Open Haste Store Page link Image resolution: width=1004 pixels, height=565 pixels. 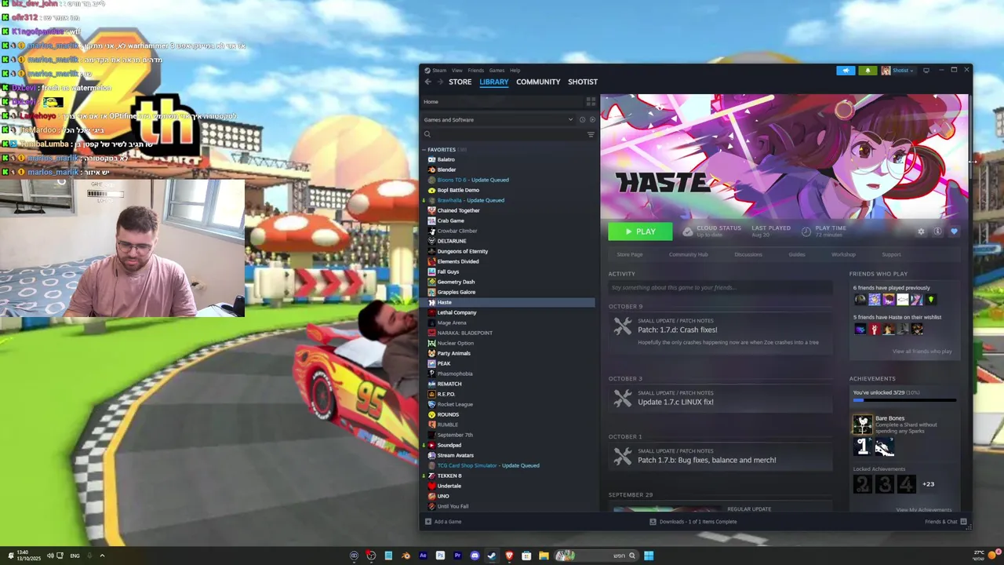[629, 254]
